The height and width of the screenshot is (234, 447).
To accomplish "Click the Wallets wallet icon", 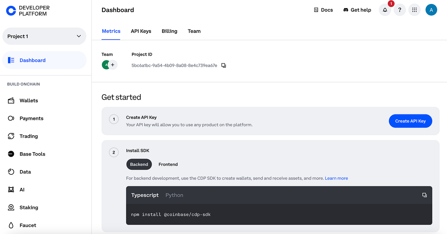I will pyautogui.click(x=11, y=101).
